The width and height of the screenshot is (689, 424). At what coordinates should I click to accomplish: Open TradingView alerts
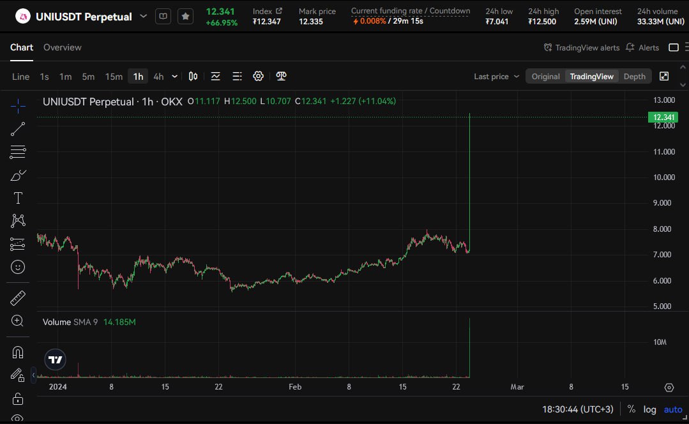click(x=581, y=47)
